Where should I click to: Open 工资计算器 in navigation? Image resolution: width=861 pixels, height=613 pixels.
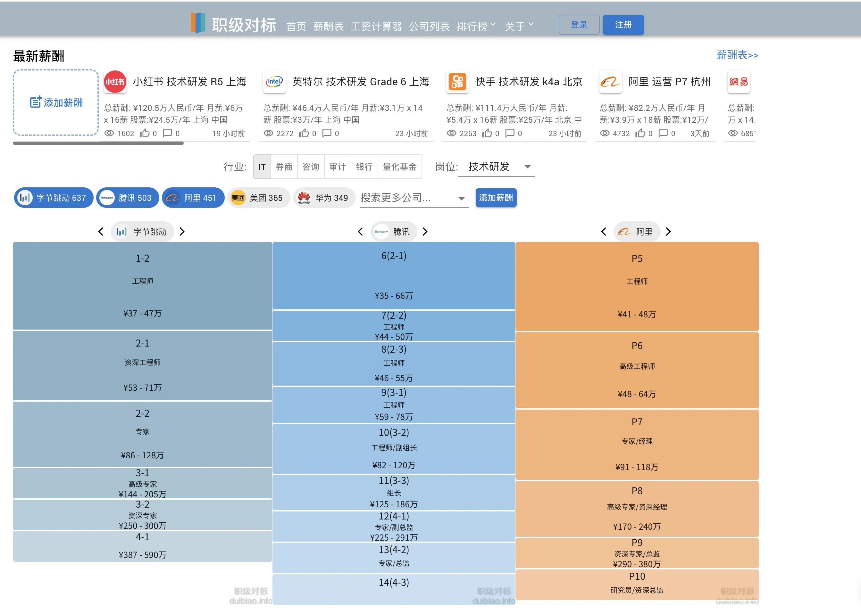pyautogui.click(x=376, y=26)
